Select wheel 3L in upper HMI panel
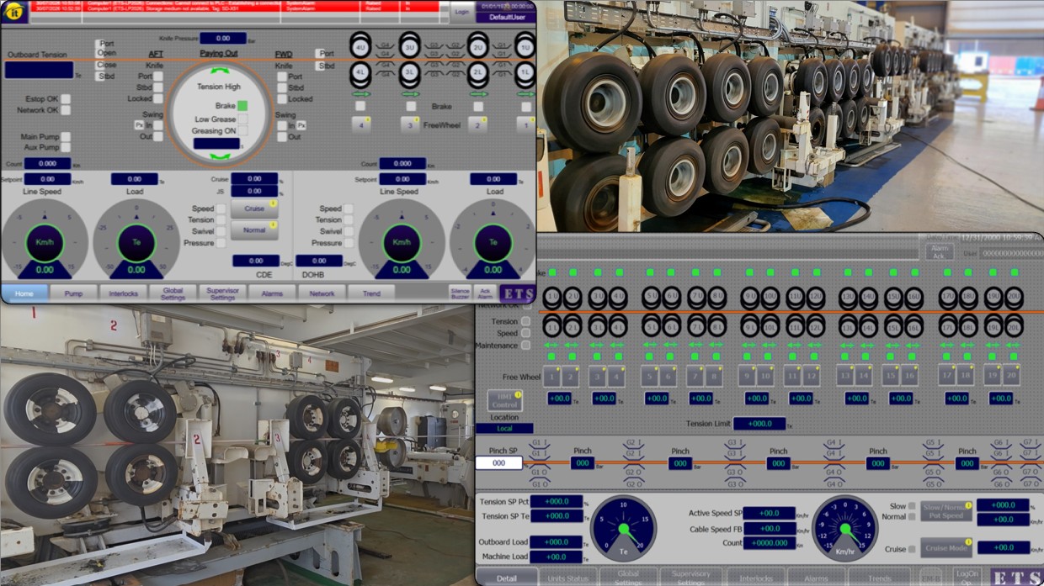The width and height of the screenshot is (1044, 586). [410, 73]
